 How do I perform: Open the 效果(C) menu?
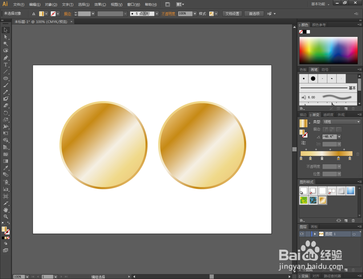(100, 4)
